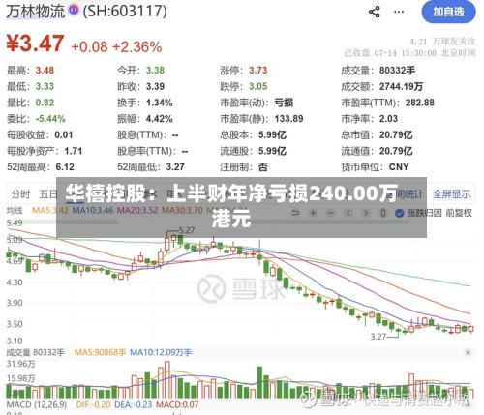Click the 万林物流 stock title
The width and height of the screenshot is (484, 415).
tap(36, 12)
